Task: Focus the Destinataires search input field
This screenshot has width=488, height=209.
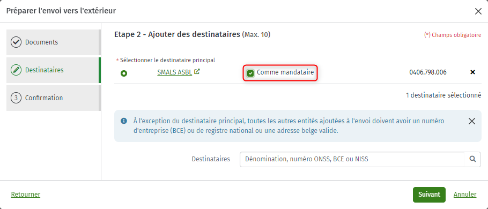Action: 352,159
